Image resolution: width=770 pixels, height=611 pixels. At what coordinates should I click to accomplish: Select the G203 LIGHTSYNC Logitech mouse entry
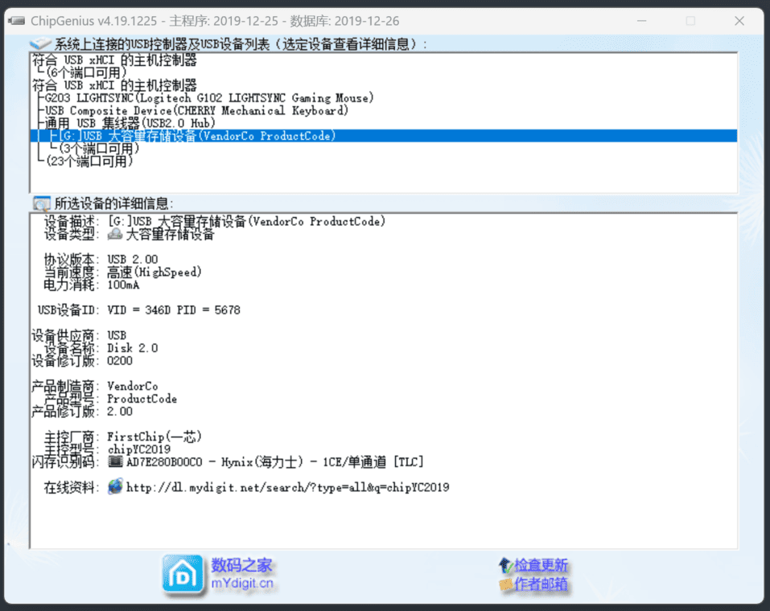click(x=209, y=97)
